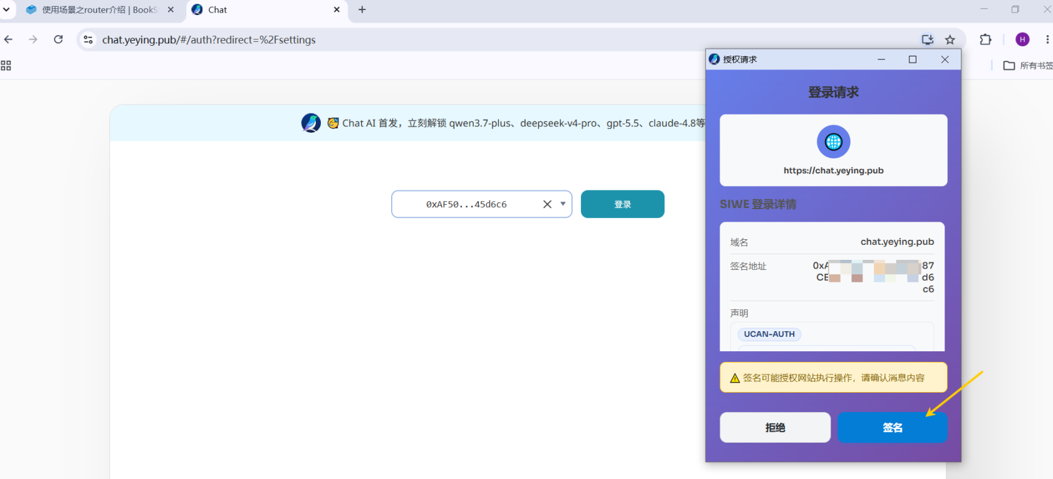Image resolution: width=1053 pixels, height=479 pixels.
Task: Click the install app icon in address bar
Action: point(928,39)
